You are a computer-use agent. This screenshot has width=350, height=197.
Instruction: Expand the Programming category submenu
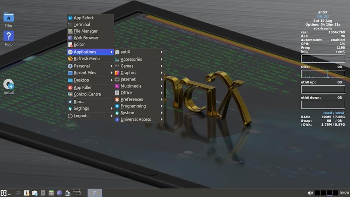(139, 106)
